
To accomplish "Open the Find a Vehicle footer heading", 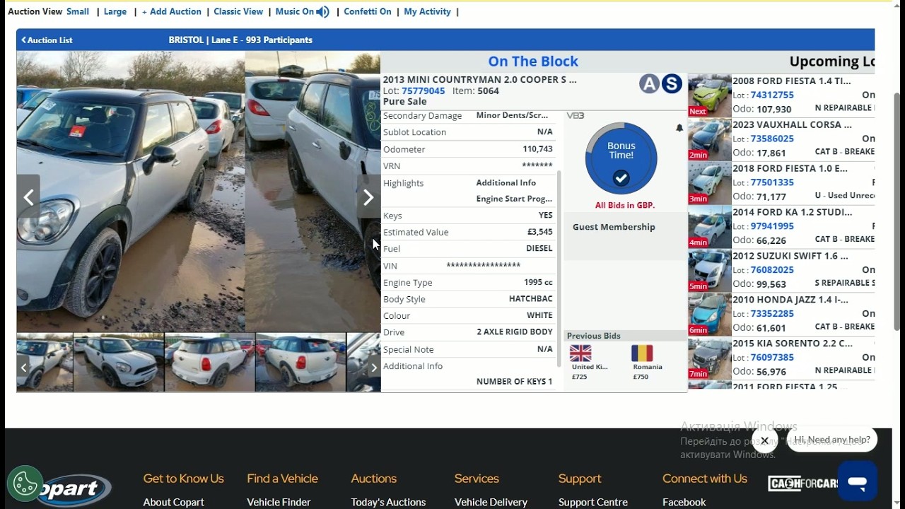I will (x=282, y=479).
